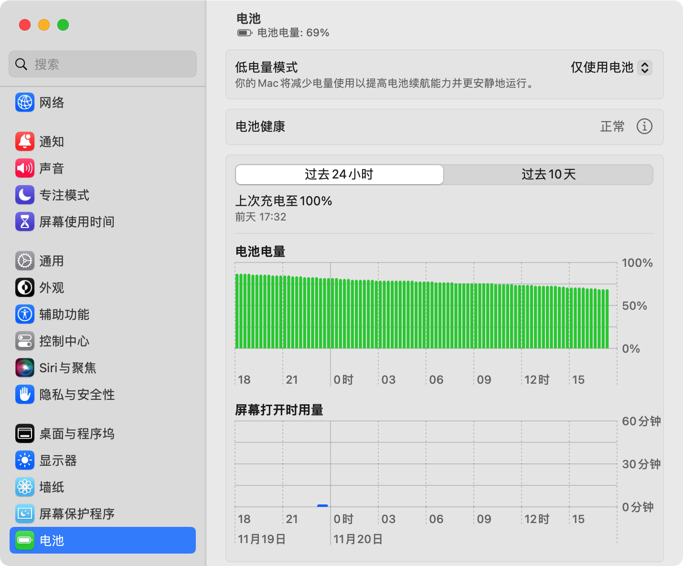
Task: Open the 网络 (Network) settings icon
Action: tap(25, 103)
